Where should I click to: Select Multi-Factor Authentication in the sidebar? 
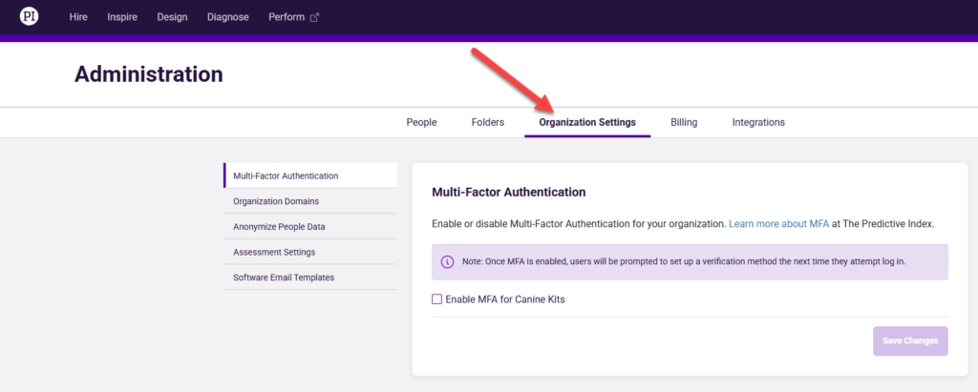[x=286, y=175]
